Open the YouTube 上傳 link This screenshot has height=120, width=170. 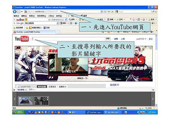[123, 39]
